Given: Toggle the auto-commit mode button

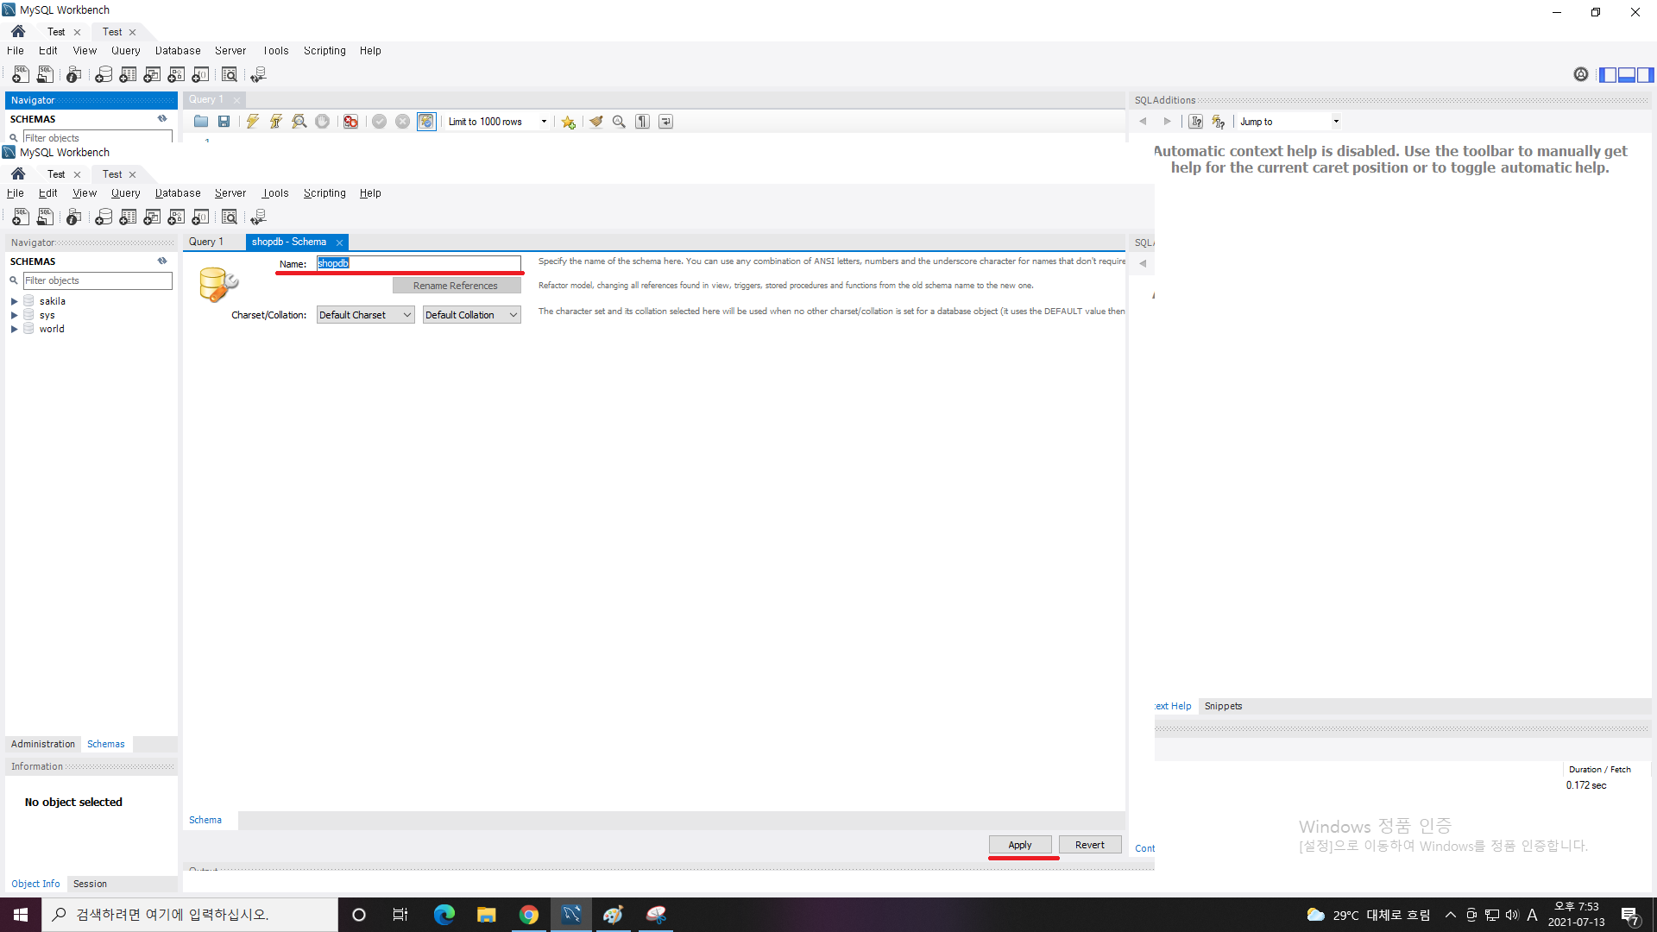Looking at the screenshot, I should [x=426, y=122].
